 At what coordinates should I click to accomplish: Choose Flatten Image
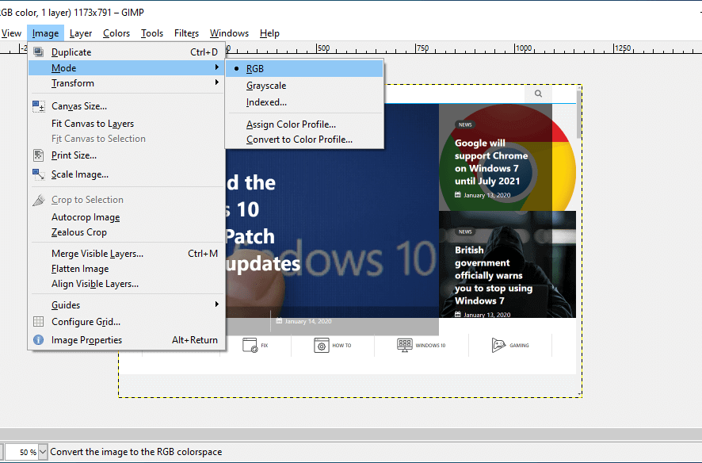(x=126, y=269)
